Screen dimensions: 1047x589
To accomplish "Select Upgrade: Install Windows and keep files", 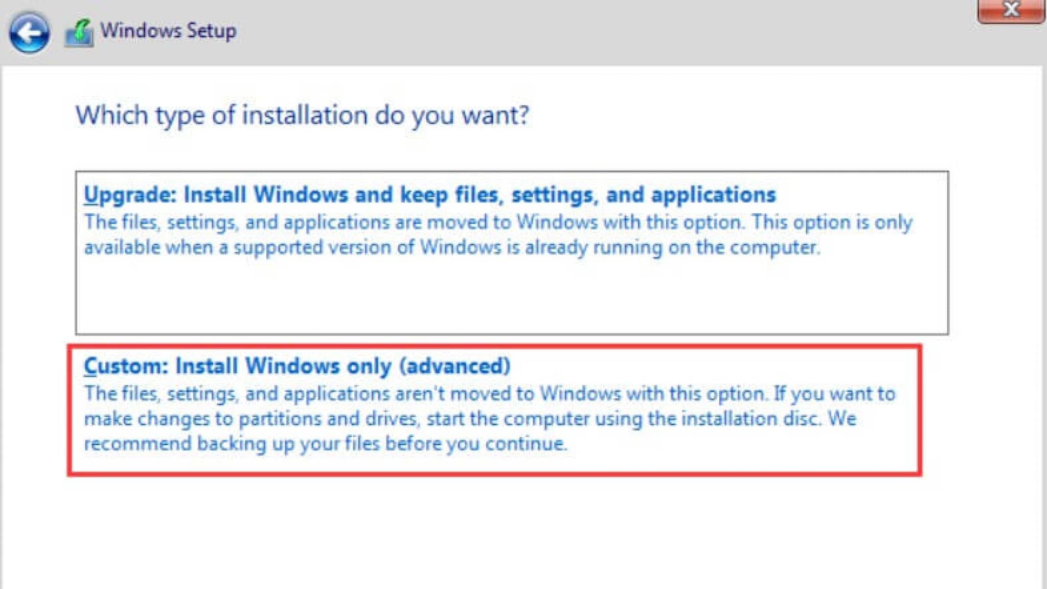I will pos(429,195).
